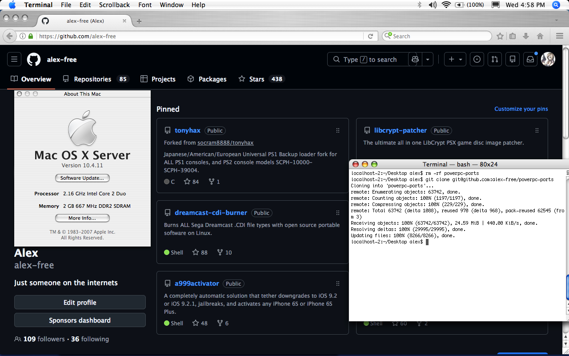Open the File menu
Viewport: 569px width, 356px height.
tap(66, 5)
